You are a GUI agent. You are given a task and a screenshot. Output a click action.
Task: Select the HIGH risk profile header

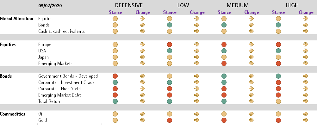click(292, 5)
